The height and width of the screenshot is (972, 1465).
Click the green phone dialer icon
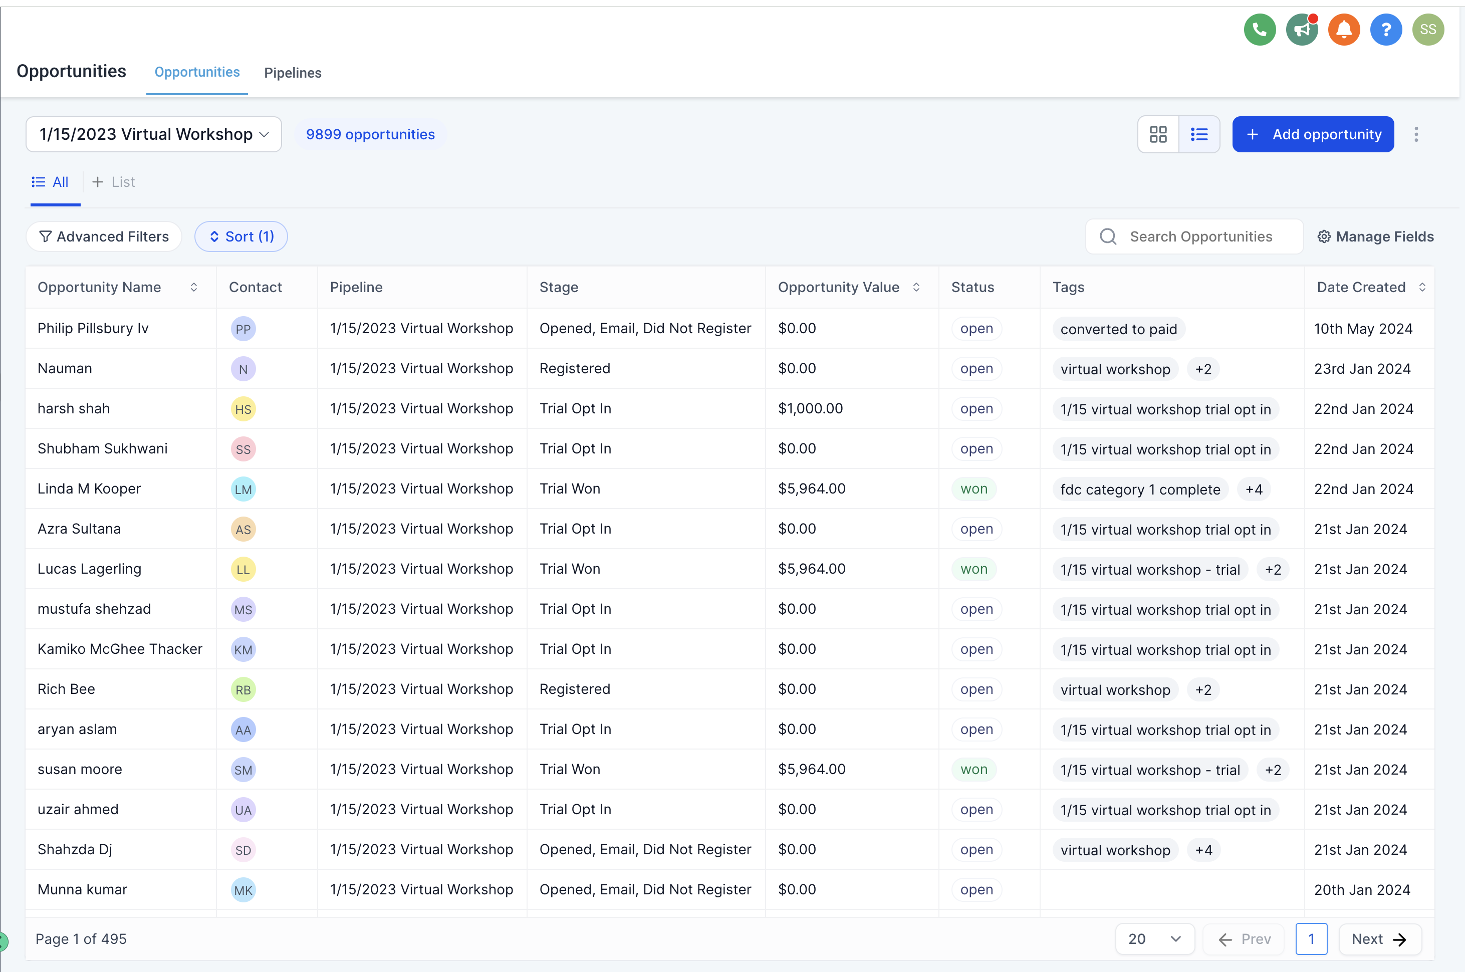point(1259,29)
